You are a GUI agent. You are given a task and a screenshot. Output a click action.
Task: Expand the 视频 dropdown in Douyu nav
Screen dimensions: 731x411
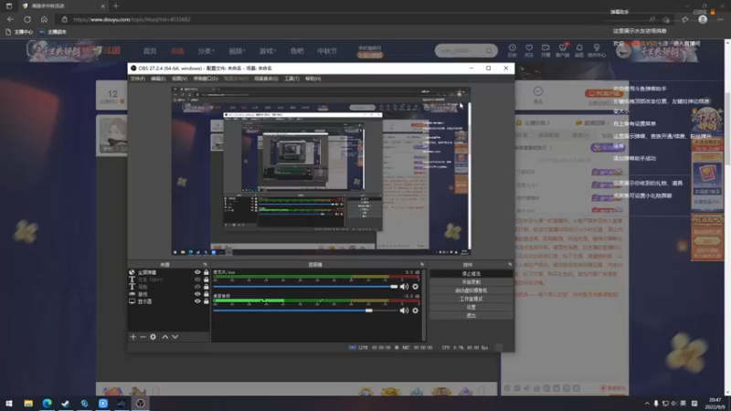(237, 51)
